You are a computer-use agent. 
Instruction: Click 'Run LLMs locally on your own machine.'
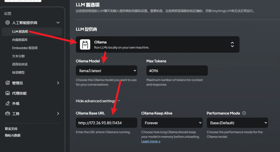click(x=122, y=48)
